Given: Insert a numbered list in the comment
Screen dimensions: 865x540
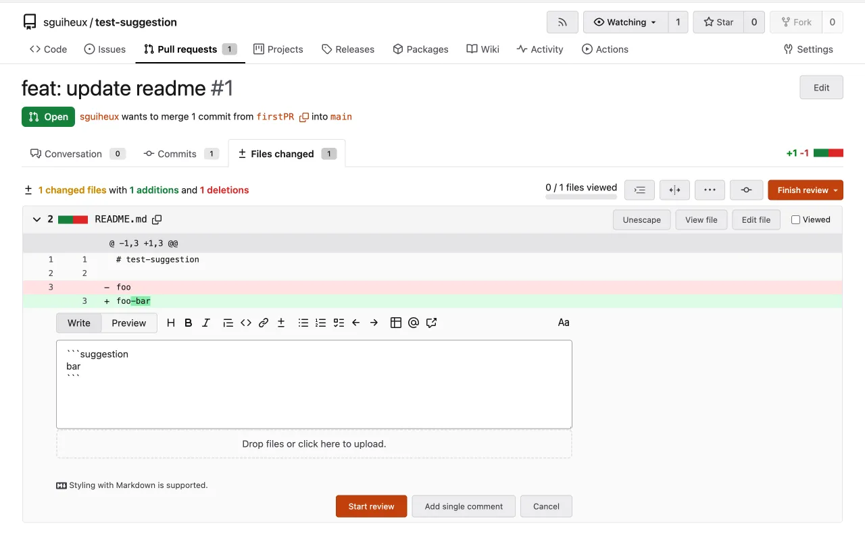Looking at the screenshot, I should [321, 323].
